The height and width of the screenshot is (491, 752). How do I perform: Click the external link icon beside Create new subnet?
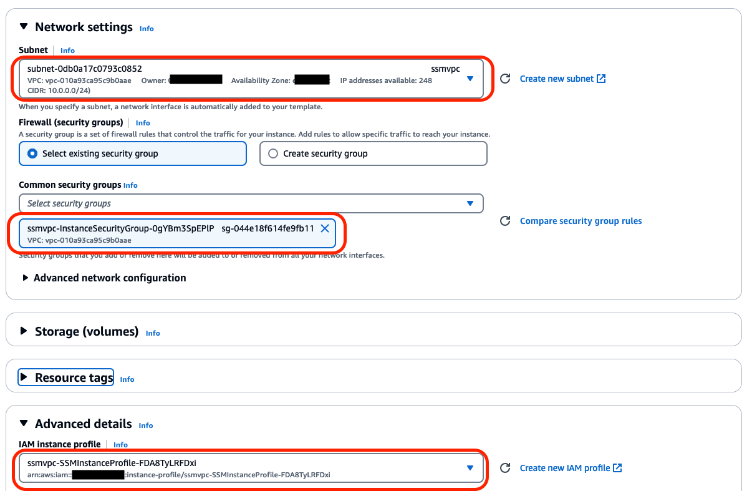[600, 78]
